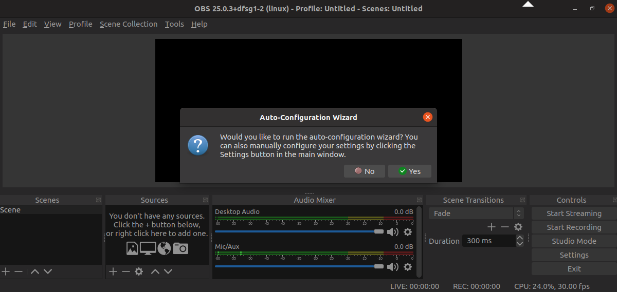
Task: Click the Desktop Audio label
Action: tap(237, 211)
